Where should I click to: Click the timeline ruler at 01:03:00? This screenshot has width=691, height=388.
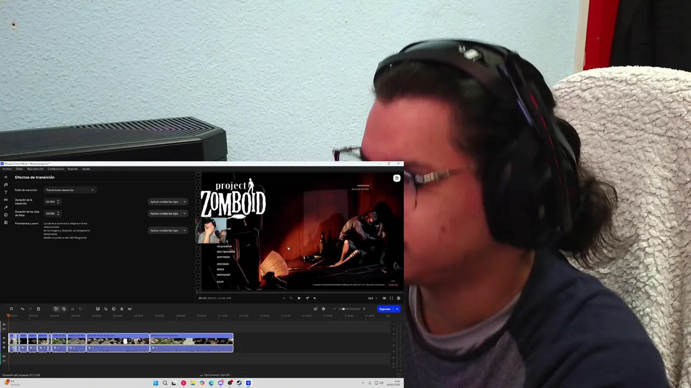tap(201, 316)
